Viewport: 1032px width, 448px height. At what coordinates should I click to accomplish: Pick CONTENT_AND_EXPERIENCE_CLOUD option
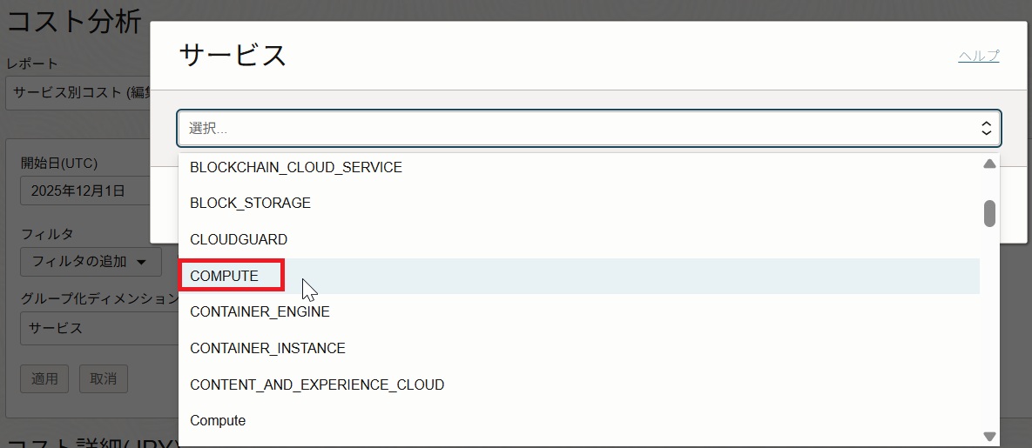click(x=317, y=384)
